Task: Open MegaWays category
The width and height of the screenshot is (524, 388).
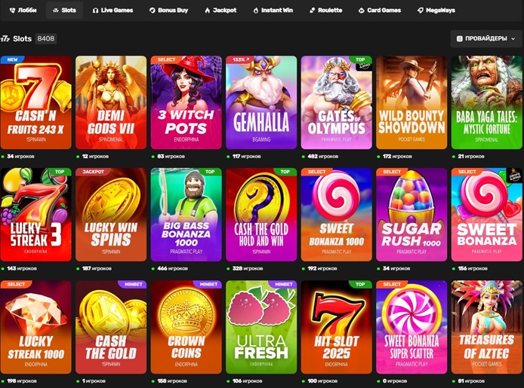Action: click(436, 11)
